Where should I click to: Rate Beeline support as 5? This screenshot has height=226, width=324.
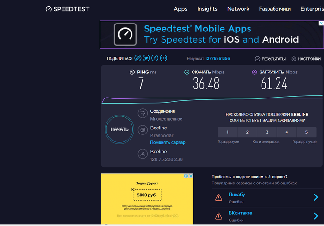pos(306,132)
